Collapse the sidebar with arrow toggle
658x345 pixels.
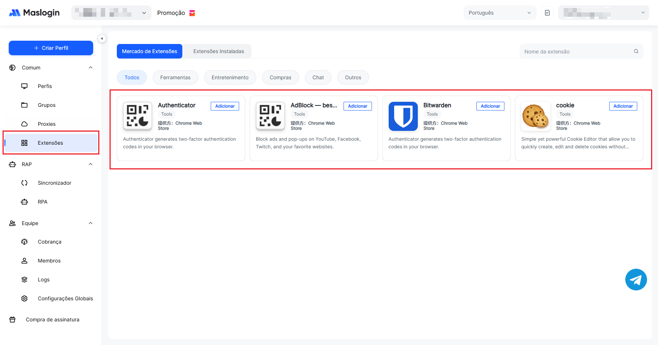click(x=102, y=39)
